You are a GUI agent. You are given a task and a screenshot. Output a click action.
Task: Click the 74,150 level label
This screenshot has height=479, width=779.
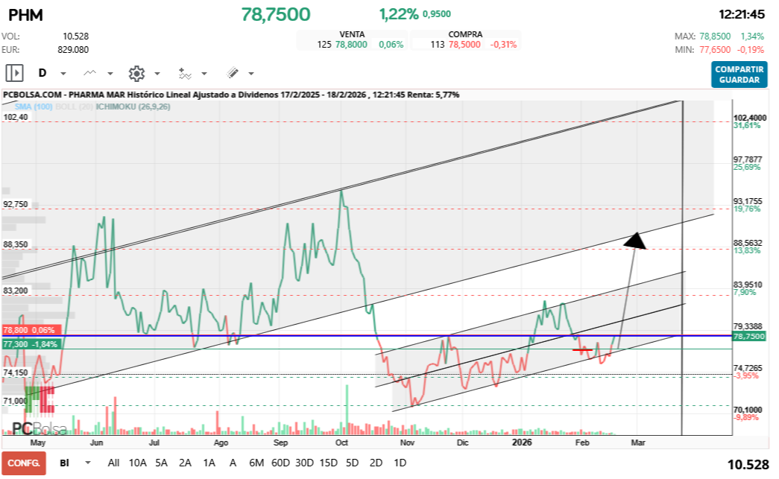point(16,372)
